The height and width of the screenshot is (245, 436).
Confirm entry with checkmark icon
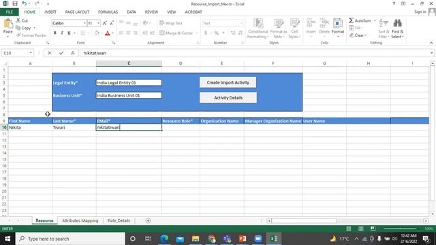pos(61,53)
